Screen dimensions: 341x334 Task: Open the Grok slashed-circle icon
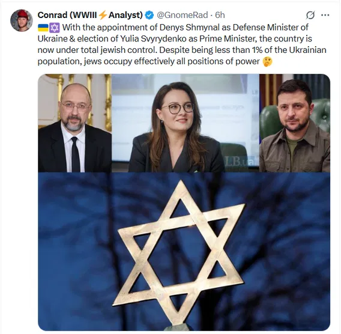coord(310,15)
